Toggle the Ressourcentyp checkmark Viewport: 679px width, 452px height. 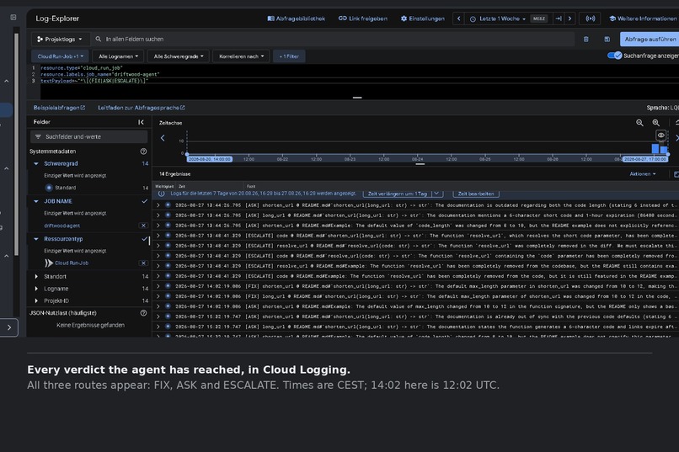(144, 239)
